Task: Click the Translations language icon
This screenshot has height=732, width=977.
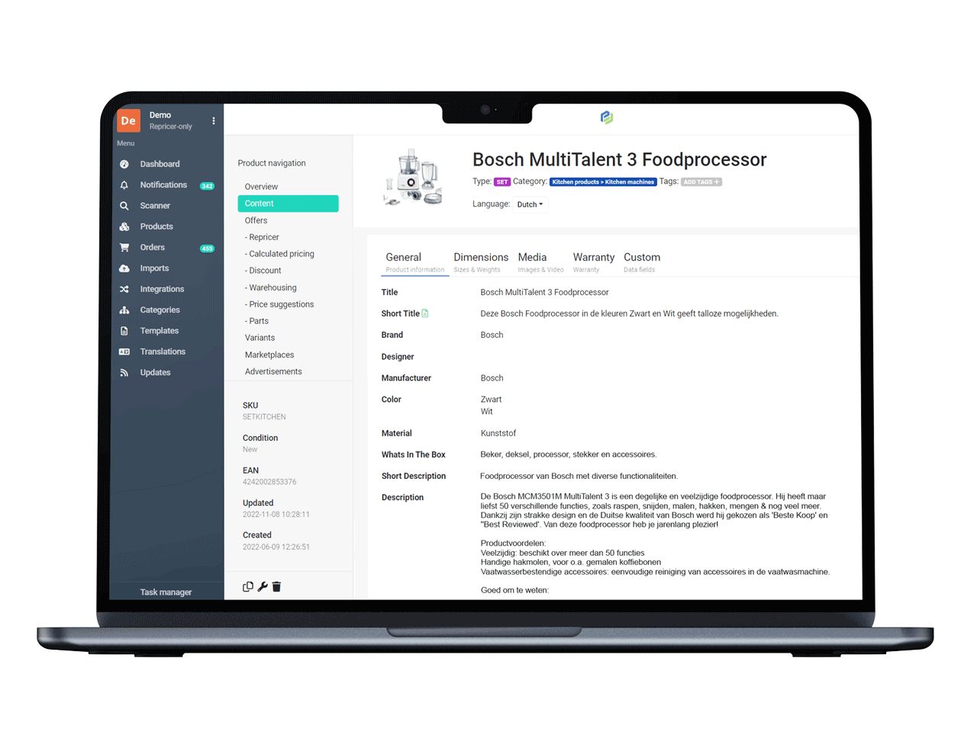Action: [124, 352]
